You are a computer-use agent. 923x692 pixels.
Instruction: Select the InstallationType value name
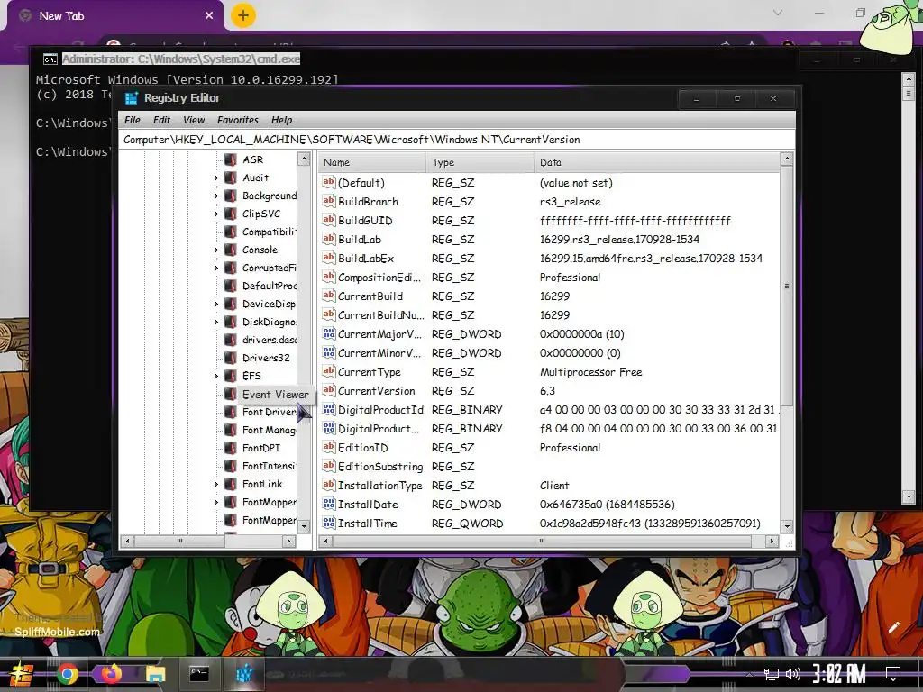click(379, 486)
